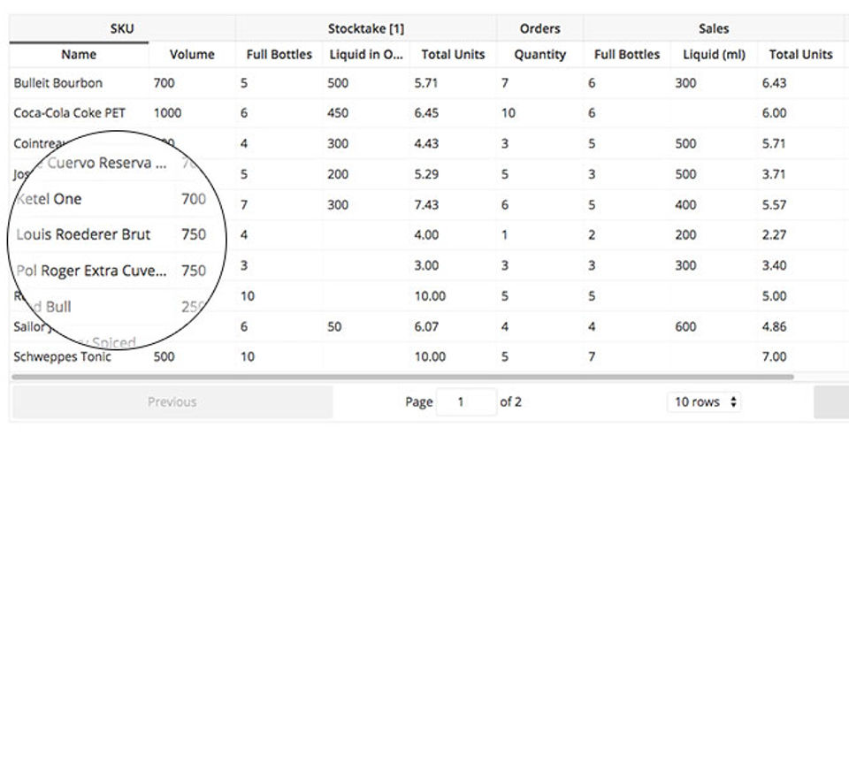849x764 pixels.
Task: Click the 3.40 sales total units cell
Action: click(x=774, y=265)
